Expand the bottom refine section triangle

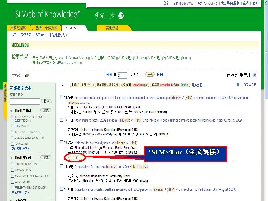click(12, 200)
